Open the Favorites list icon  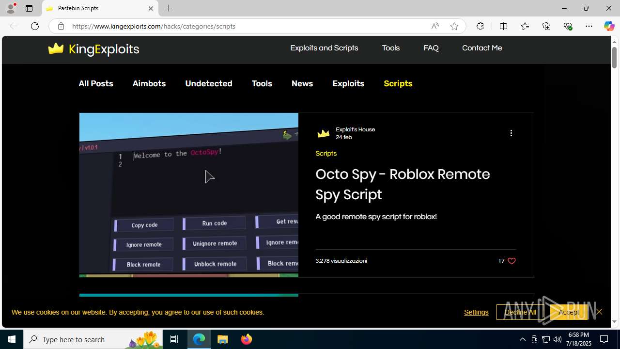pos(525,26)
